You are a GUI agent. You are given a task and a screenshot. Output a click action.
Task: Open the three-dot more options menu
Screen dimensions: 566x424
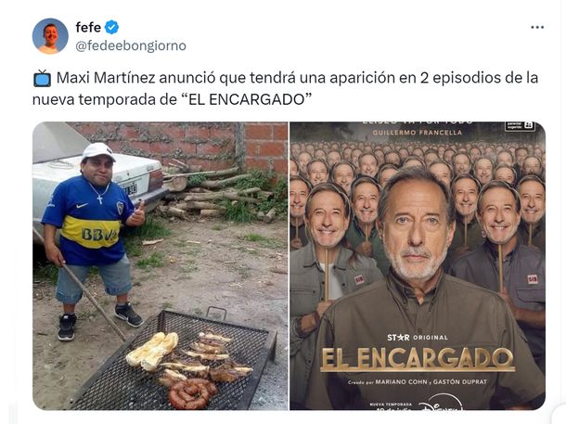[536, 28]
